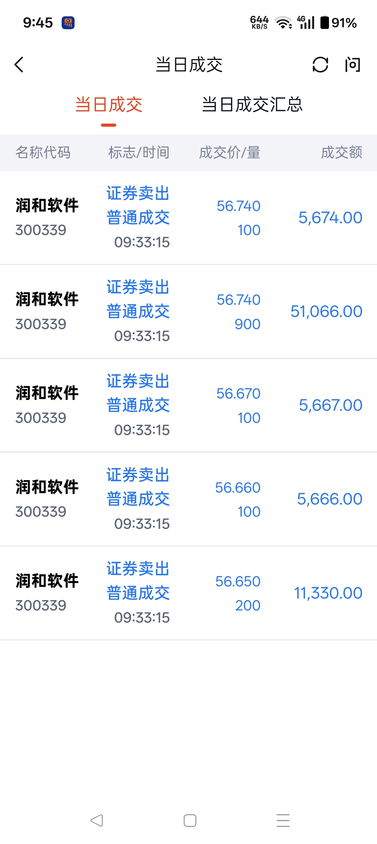Tap 成交额 column header
Screen dimensions: 377x844
pyautogui.click(x=341, y=152)
